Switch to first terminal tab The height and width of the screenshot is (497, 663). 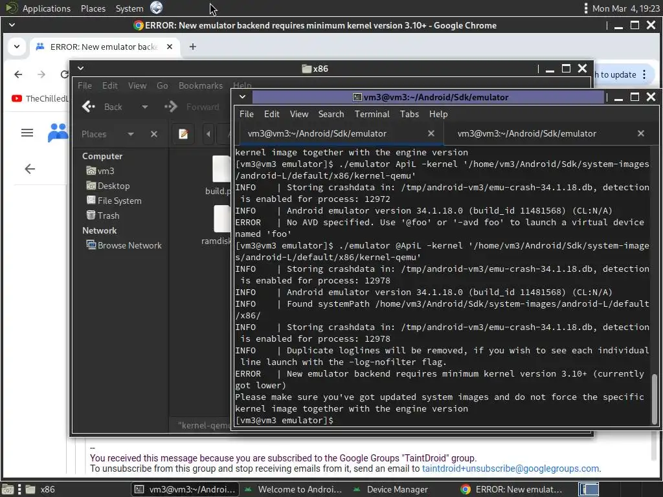[x=317, y=133]
